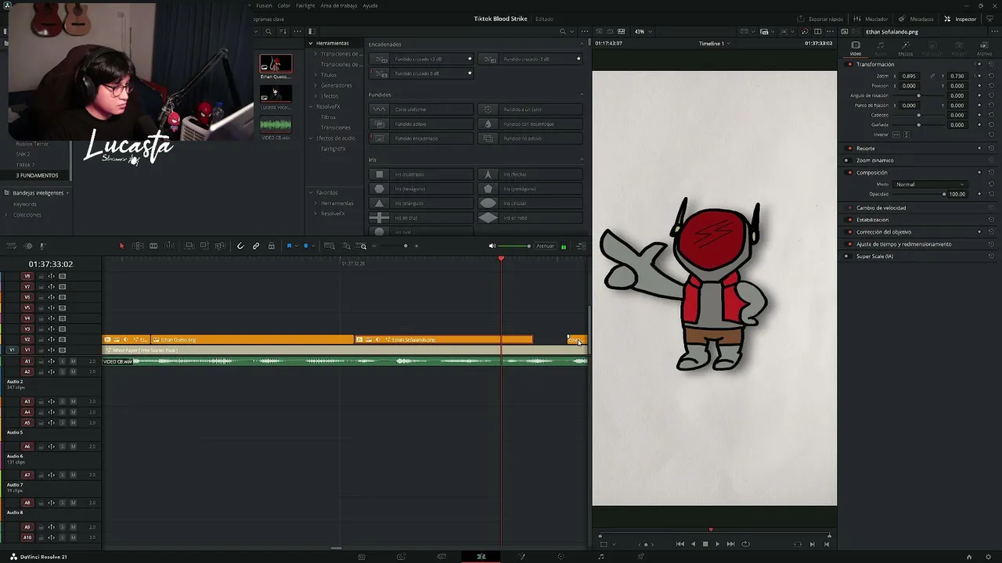
Task: Solo audio track A1 with S button
Action: pyautogui.click(x=63, y=361)
